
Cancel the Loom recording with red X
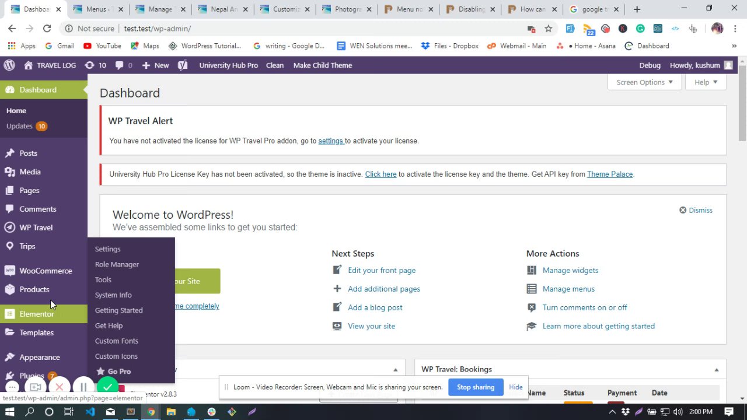pos(59,387)
